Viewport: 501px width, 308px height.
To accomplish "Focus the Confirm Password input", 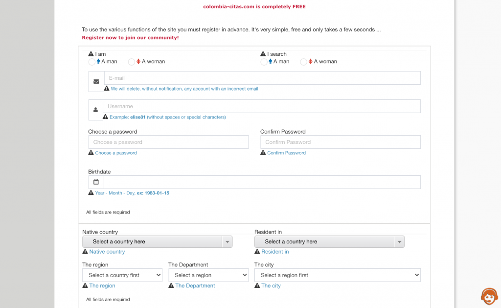I will click(x=341, y=142).
